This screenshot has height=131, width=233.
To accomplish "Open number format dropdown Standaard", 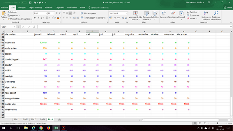I will (127, 13).
